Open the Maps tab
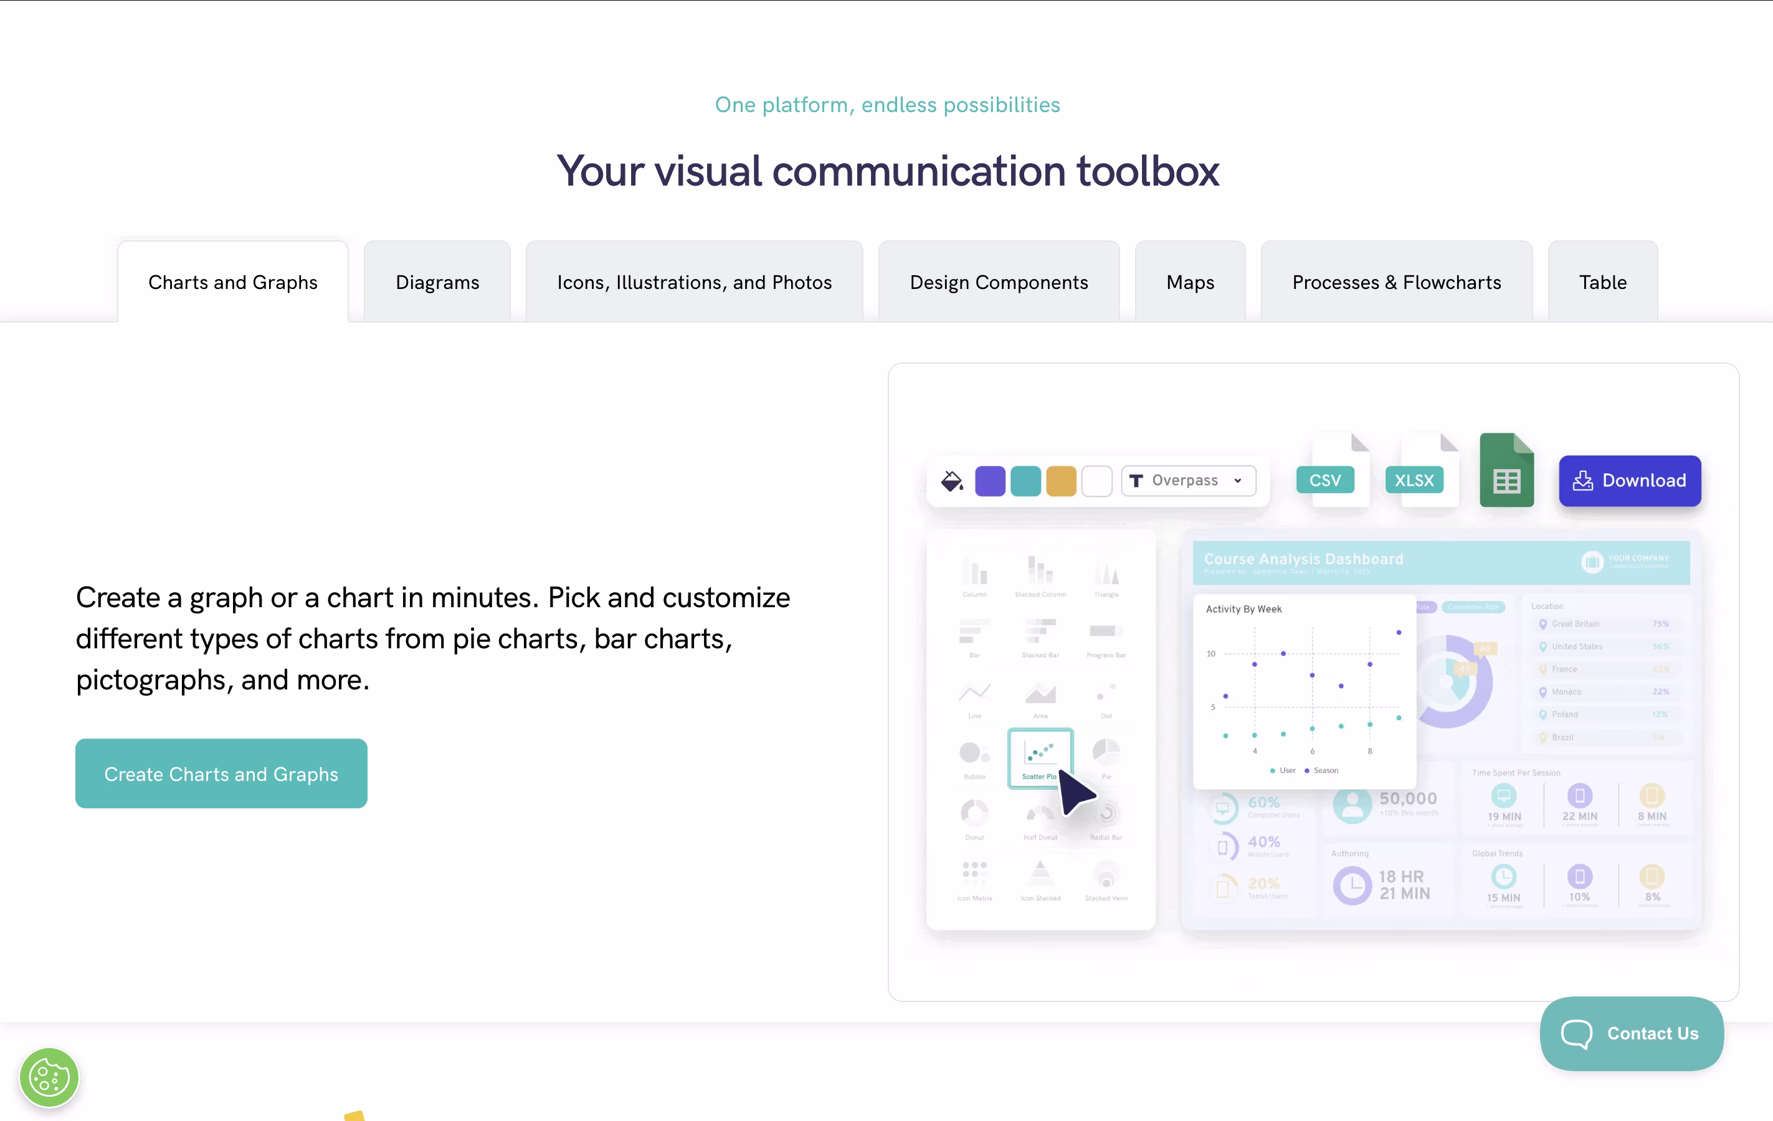This screenshot has width=1773, height=1121. 1190,283
